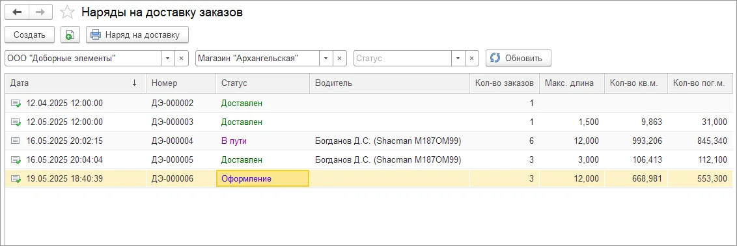Select date cell 16.05.2025 20:02:15
Image resolution: width=737 pixels, height=246 pixels.
coord(64,141)
